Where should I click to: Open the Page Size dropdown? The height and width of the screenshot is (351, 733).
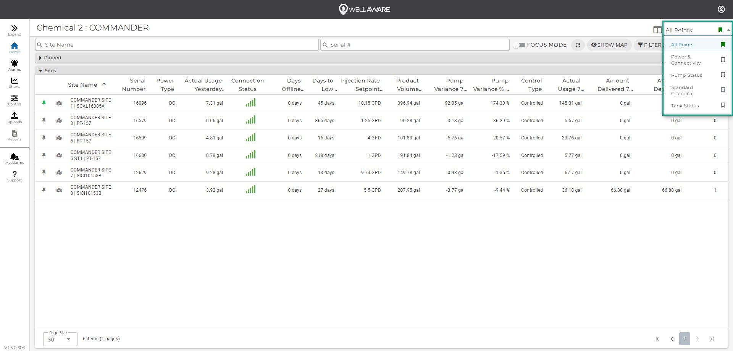pos(60,339)
